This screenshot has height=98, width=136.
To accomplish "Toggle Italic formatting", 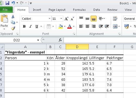I will [x=30, y=26].
